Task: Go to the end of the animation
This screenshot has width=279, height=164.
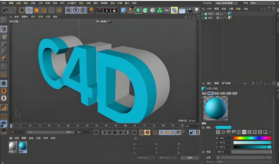Action: (134, 132)
